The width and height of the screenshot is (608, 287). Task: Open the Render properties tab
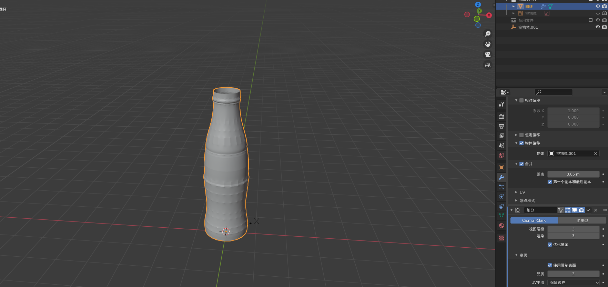501,117
